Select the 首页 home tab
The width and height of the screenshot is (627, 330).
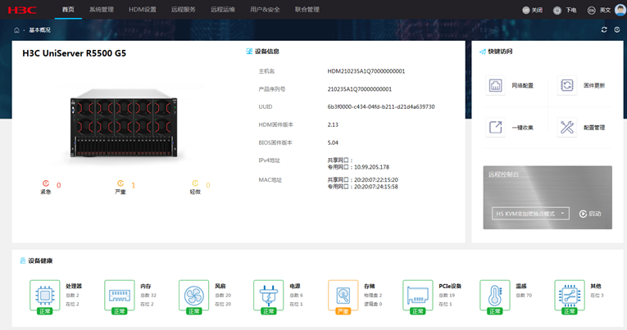click(x=68, y=10)
